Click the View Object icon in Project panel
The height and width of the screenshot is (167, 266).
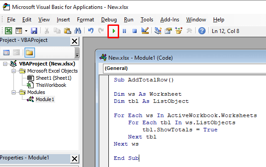pyautogui.click(x=16, y=53)
